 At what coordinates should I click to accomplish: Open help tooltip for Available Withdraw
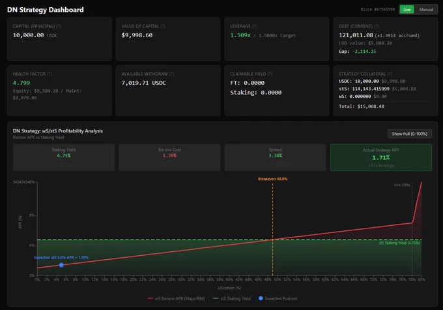(171, 74)
